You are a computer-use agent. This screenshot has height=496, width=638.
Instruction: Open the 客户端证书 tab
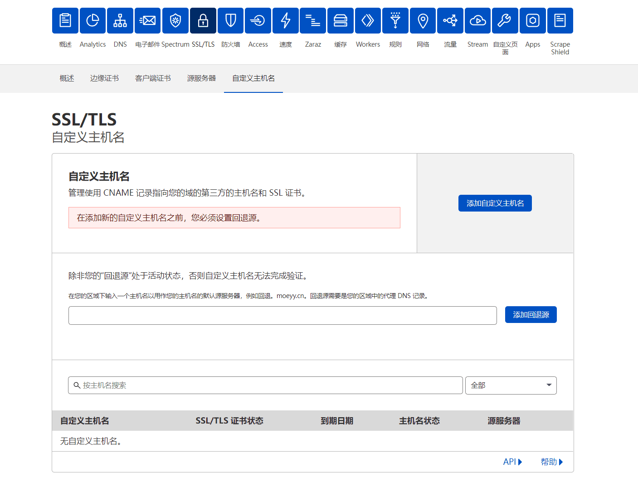153,78
